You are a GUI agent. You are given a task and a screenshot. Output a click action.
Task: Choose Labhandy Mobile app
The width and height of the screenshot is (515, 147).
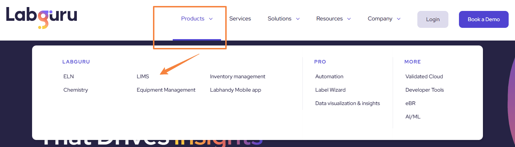point(235,90)
